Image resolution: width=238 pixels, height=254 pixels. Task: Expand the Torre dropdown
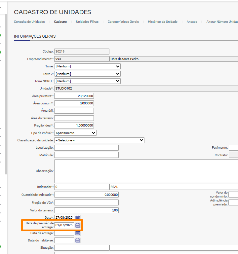click(87, 66)
